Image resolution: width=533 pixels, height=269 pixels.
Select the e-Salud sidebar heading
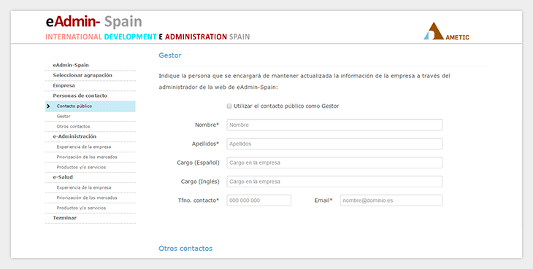63,177
